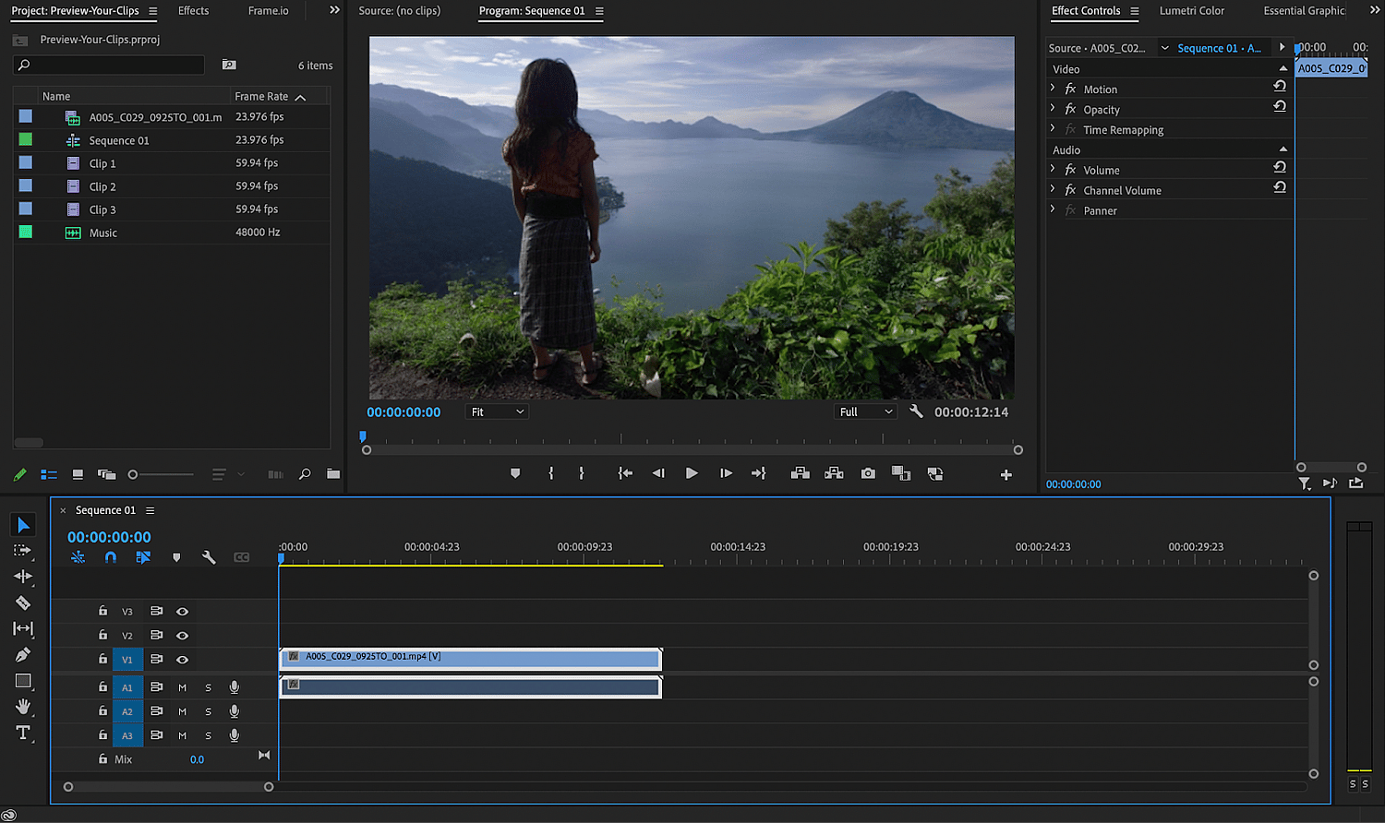
Task: Go to In point in Program monitor
Action: click(x=625, y=473)
